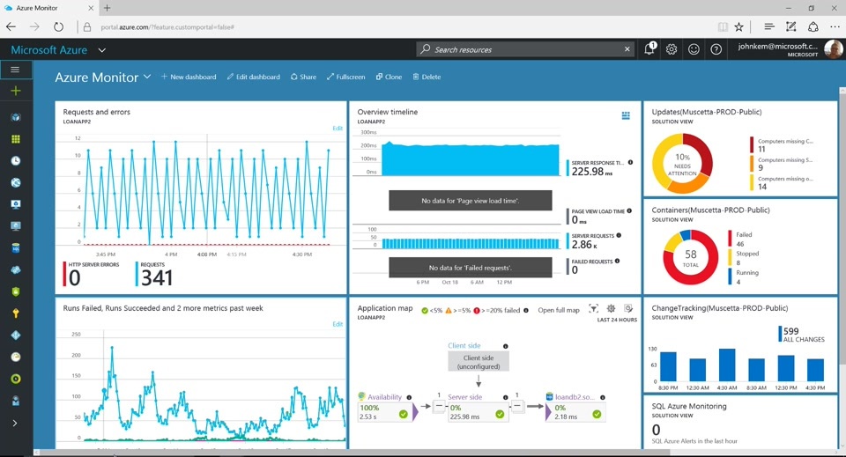Click Edit link on Requests and errors tile
846x457 pixels.
338,129
